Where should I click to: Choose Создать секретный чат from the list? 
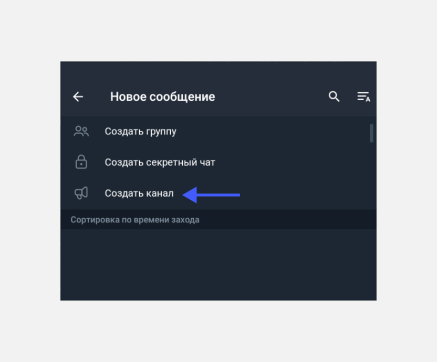click(x=160, y=162)
